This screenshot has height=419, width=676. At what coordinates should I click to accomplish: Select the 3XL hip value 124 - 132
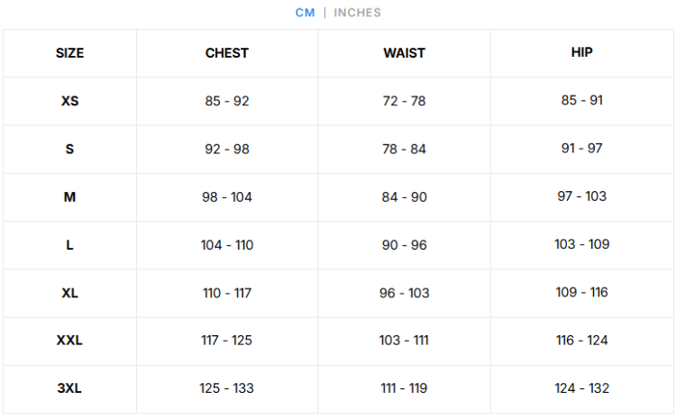pyautogui.click(x=582, y=388)
